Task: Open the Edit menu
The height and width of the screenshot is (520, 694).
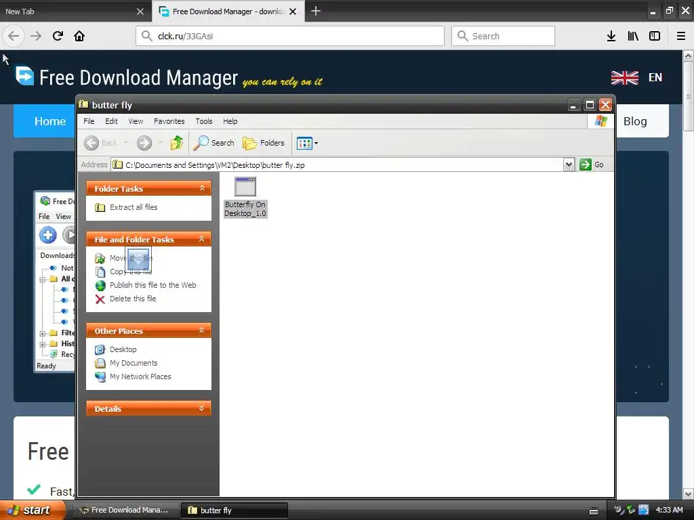Action: click(111, 121)
